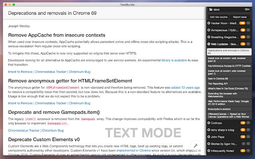Click the Codrops feed name

pyautogui.click(x=216, y=123)
